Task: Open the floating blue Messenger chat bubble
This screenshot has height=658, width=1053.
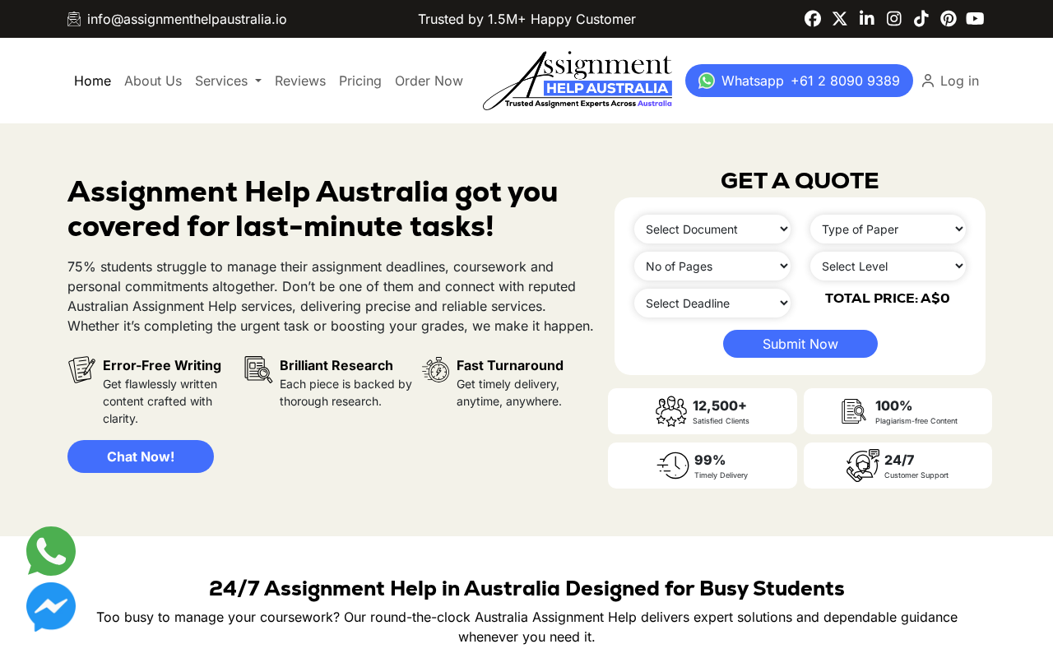Action: point(51,607)
